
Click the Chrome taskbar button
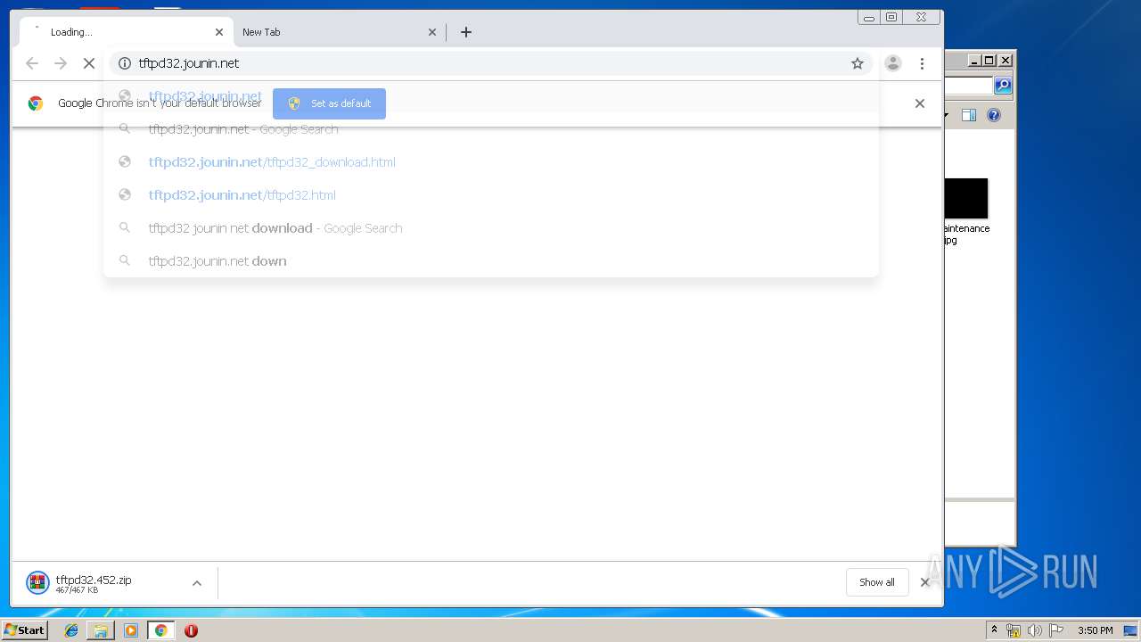click(x=160, y=630)
